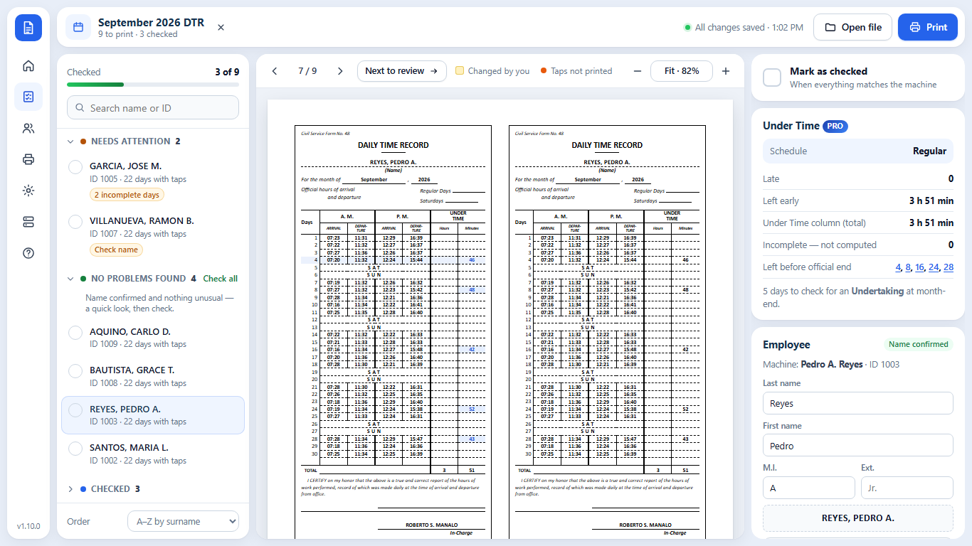Image resolution: width=972 pixels, height=546 pixels.
Task: Open the help question mark icon
Action: point(28,253)
